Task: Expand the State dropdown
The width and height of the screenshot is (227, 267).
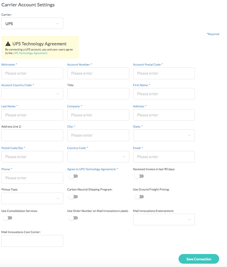Action: coord(164,135)
